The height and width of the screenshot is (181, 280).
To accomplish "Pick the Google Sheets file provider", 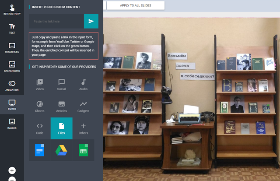I will [83, 150].
